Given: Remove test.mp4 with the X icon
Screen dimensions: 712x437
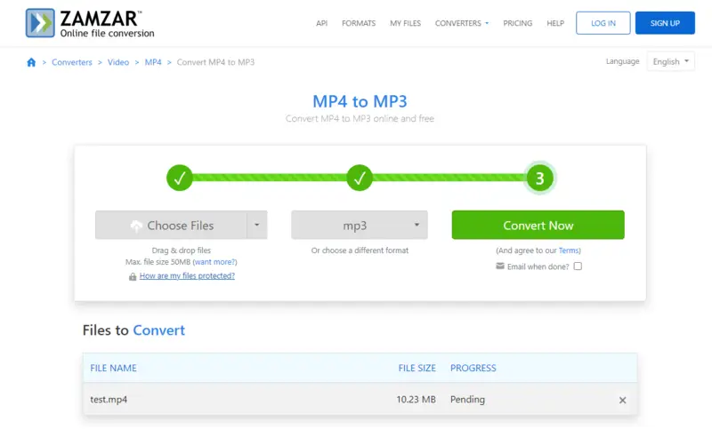Looking at the screenshot, I should (x=622, y=400).
